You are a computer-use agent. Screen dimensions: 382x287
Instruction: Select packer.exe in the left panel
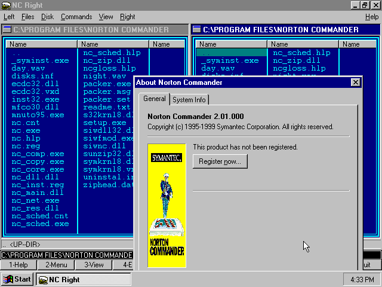click(x=107, y=84)
